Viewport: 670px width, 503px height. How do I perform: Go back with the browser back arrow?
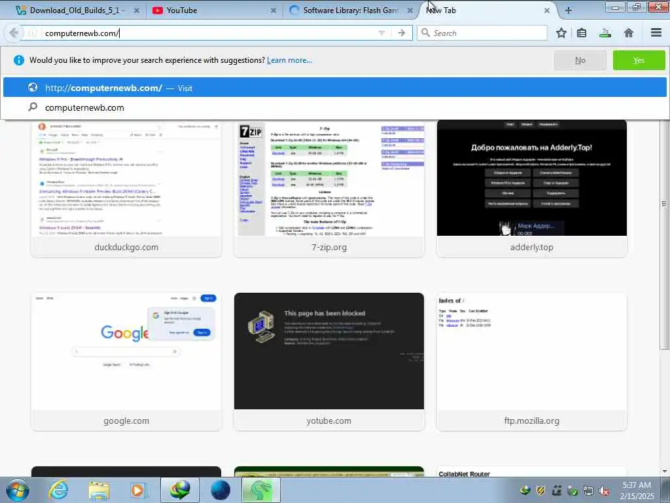tap(14, 33)
